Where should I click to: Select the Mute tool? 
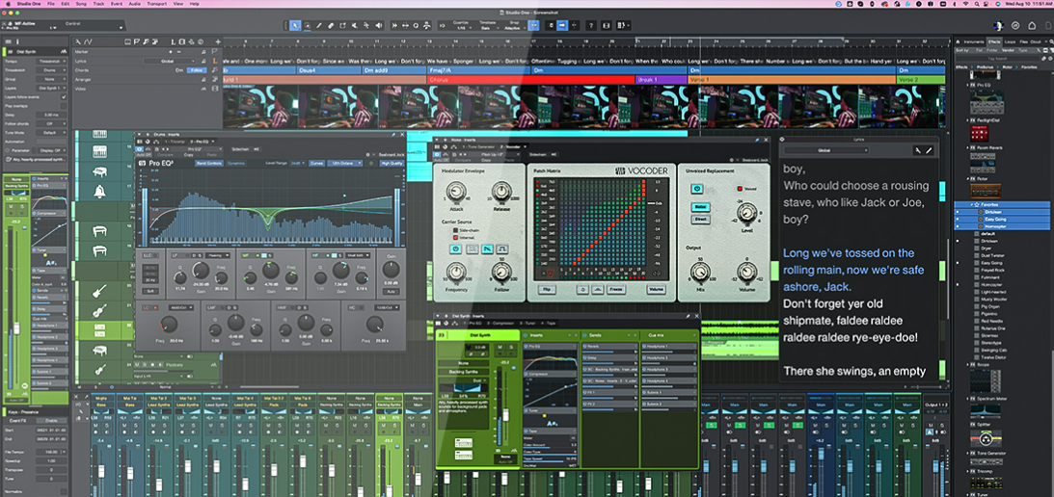[354, 25]
